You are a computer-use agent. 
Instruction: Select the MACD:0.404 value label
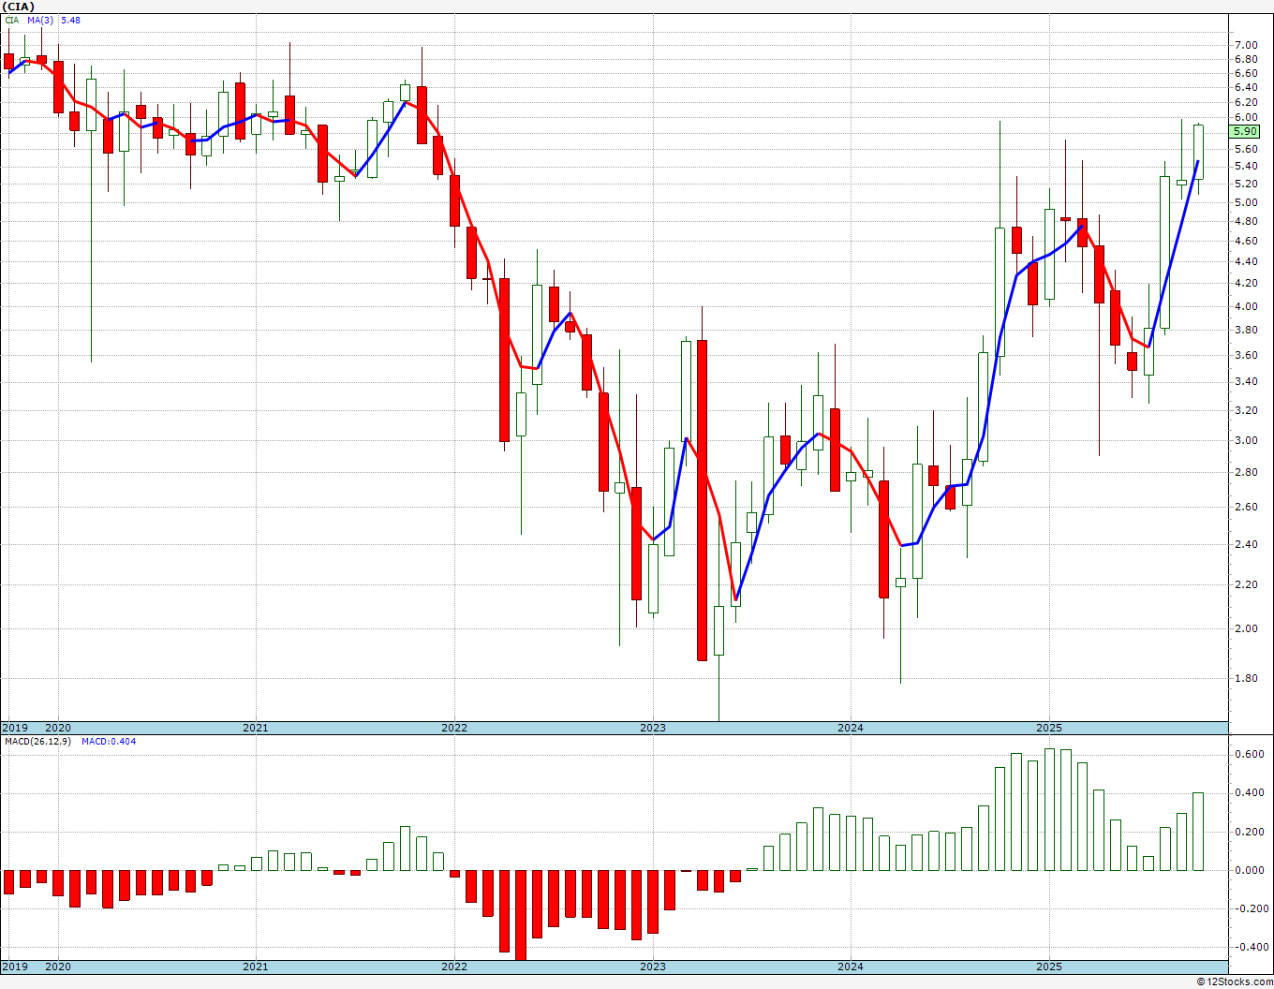[109, 741]
